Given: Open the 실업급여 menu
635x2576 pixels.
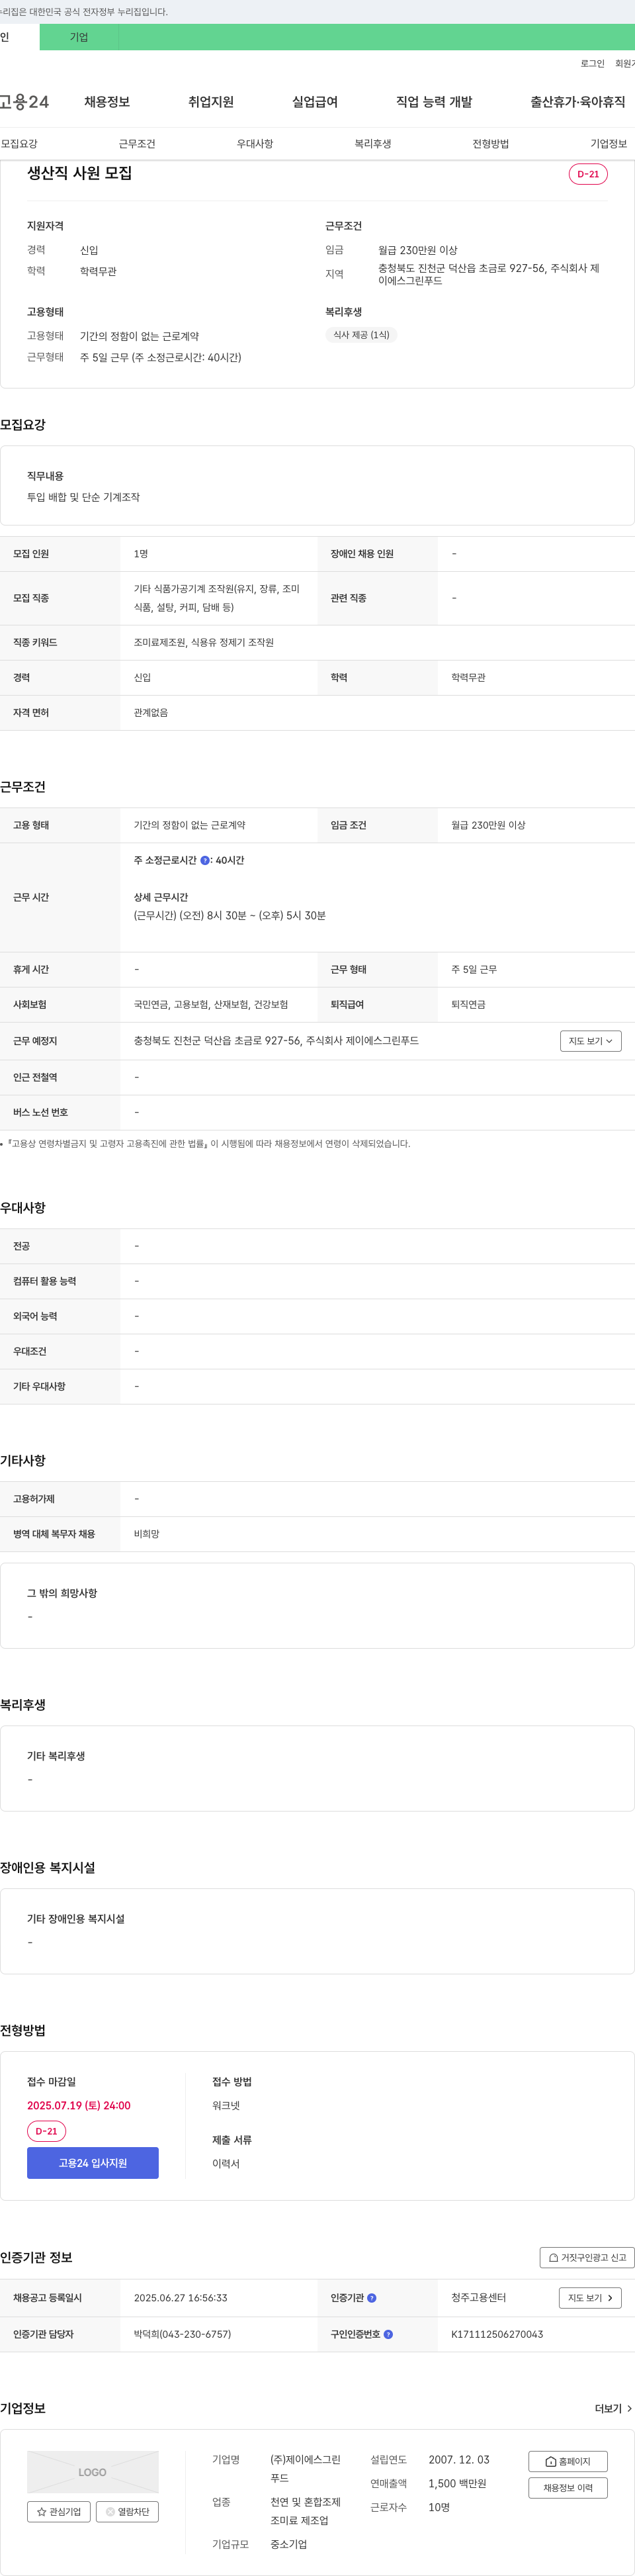Looking at the screenshot, I should point(315,102).
